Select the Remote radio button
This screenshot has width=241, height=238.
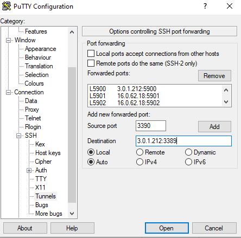tap(139, 152)
